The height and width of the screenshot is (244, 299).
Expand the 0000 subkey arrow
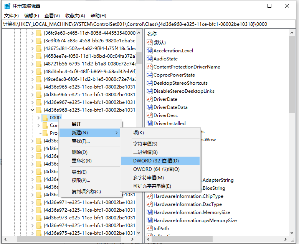click(38, 117)
